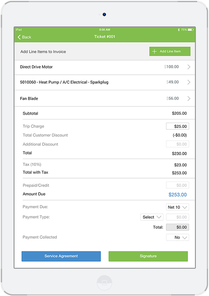Select the Fan Blade line item
Screen dimensions: 209x296
(105, 99)
